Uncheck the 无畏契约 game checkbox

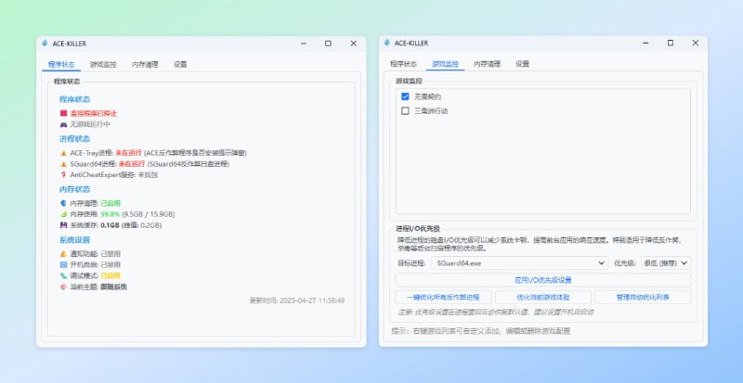click(x=405, y=96)
